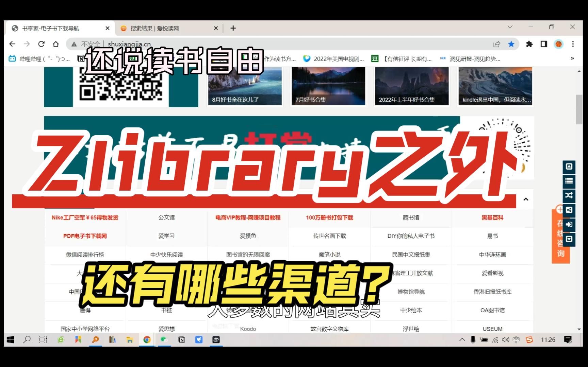Open the PDF电子书下载网 link

(85, 236)
